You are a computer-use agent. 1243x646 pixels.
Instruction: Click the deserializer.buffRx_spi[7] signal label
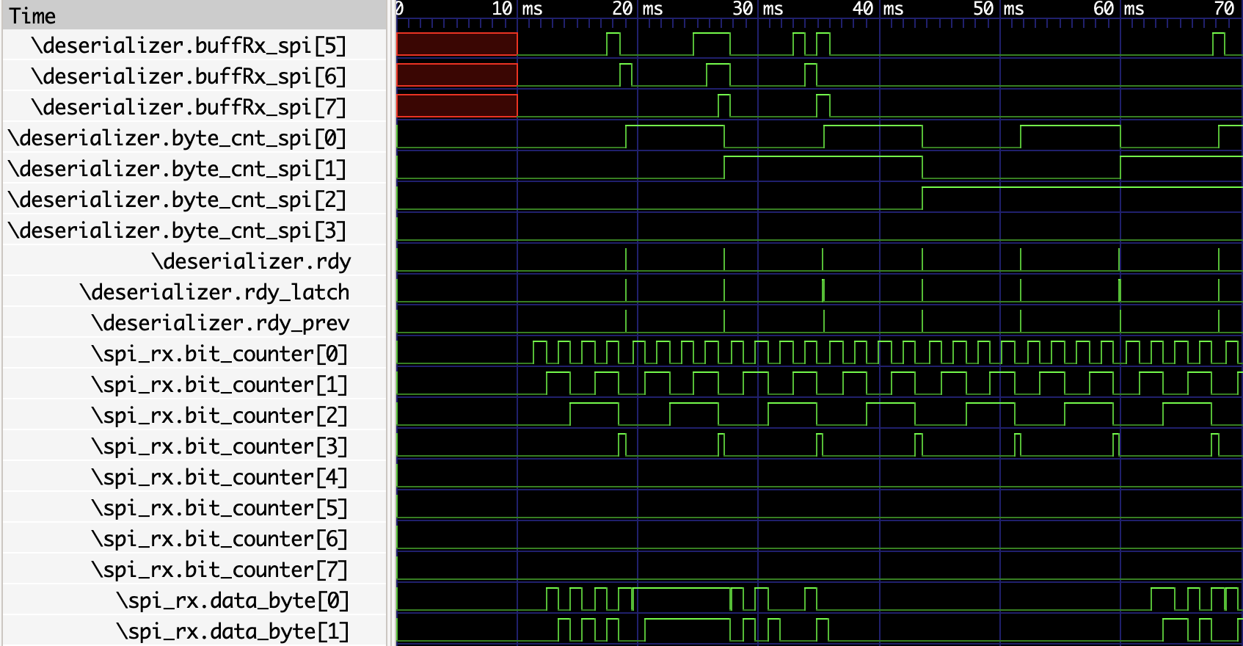[x=188, y=107]
